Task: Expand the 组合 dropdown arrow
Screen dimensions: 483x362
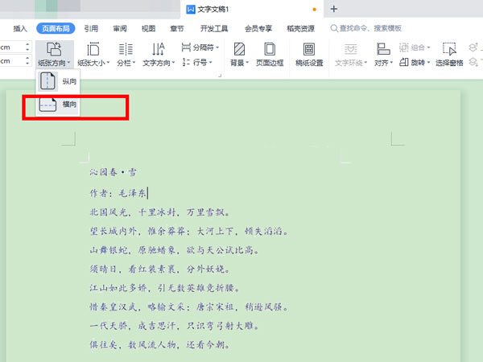Action: [428, 47]
